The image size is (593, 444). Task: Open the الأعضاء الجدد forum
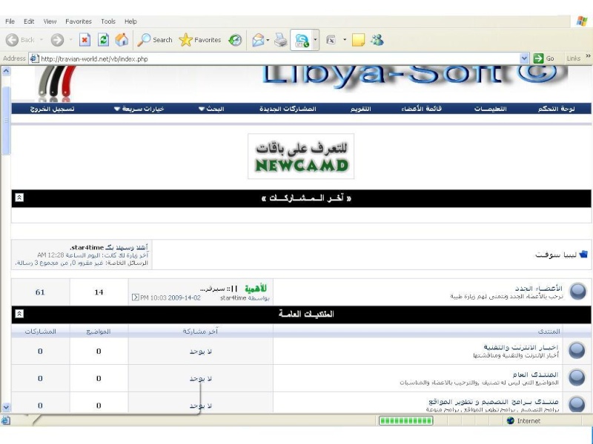(x=538, y=289)
